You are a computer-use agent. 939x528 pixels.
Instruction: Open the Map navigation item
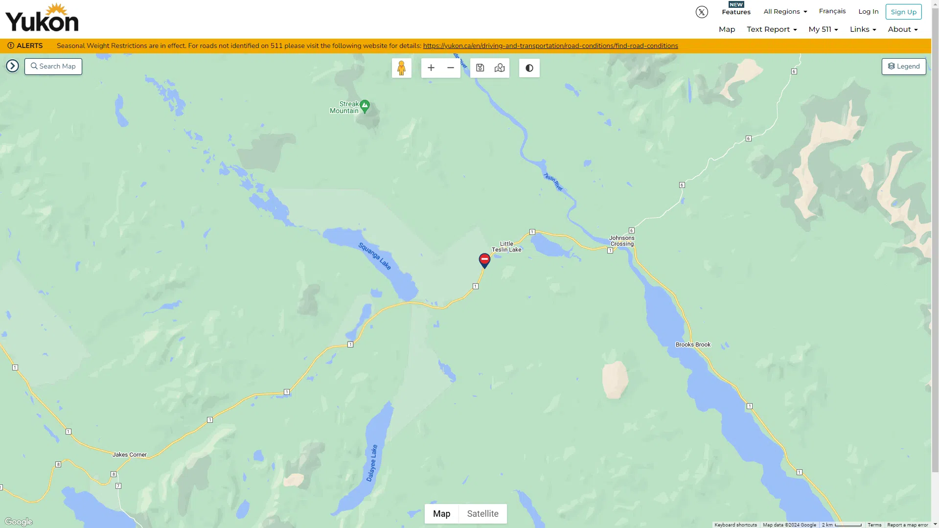[727, 29]
